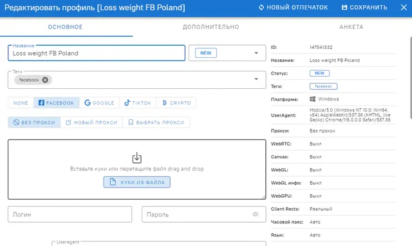Image resolution: width=412 pixels, height=246 pixels.
Task: Click the Прокси value Без прокси
Action: [322, 131]
